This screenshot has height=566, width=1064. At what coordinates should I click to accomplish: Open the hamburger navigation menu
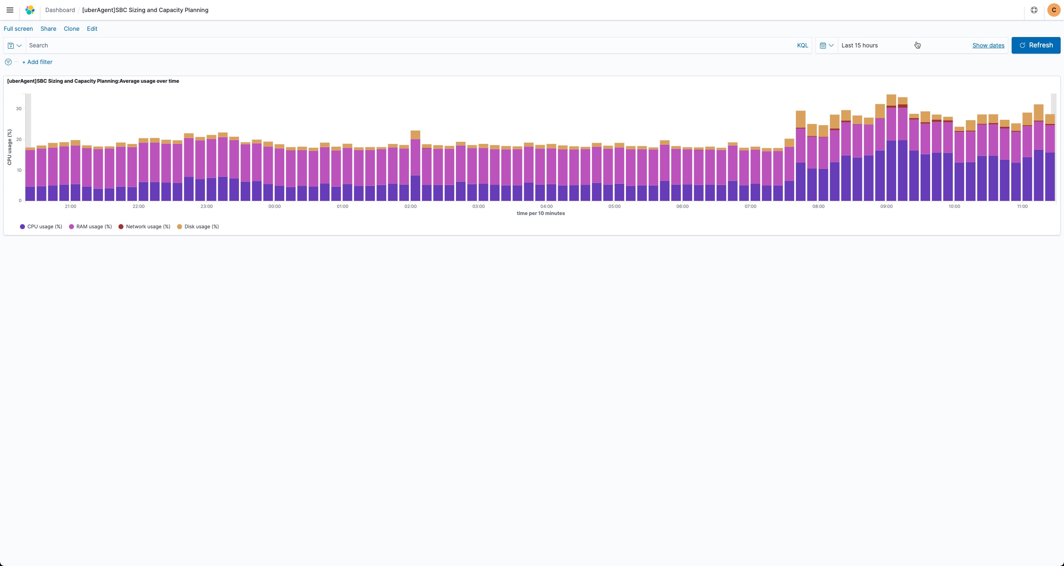tap(10, 10)
